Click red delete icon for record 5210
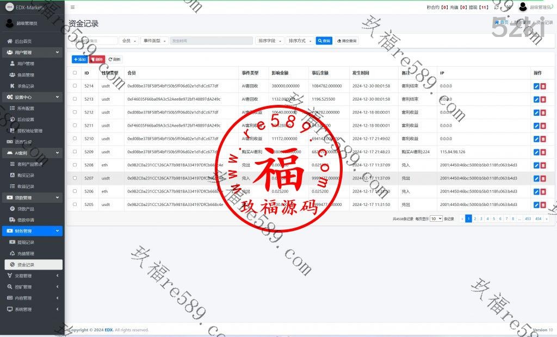The width and height of the screenshot is (557, 337). click(x=543, y=139)
